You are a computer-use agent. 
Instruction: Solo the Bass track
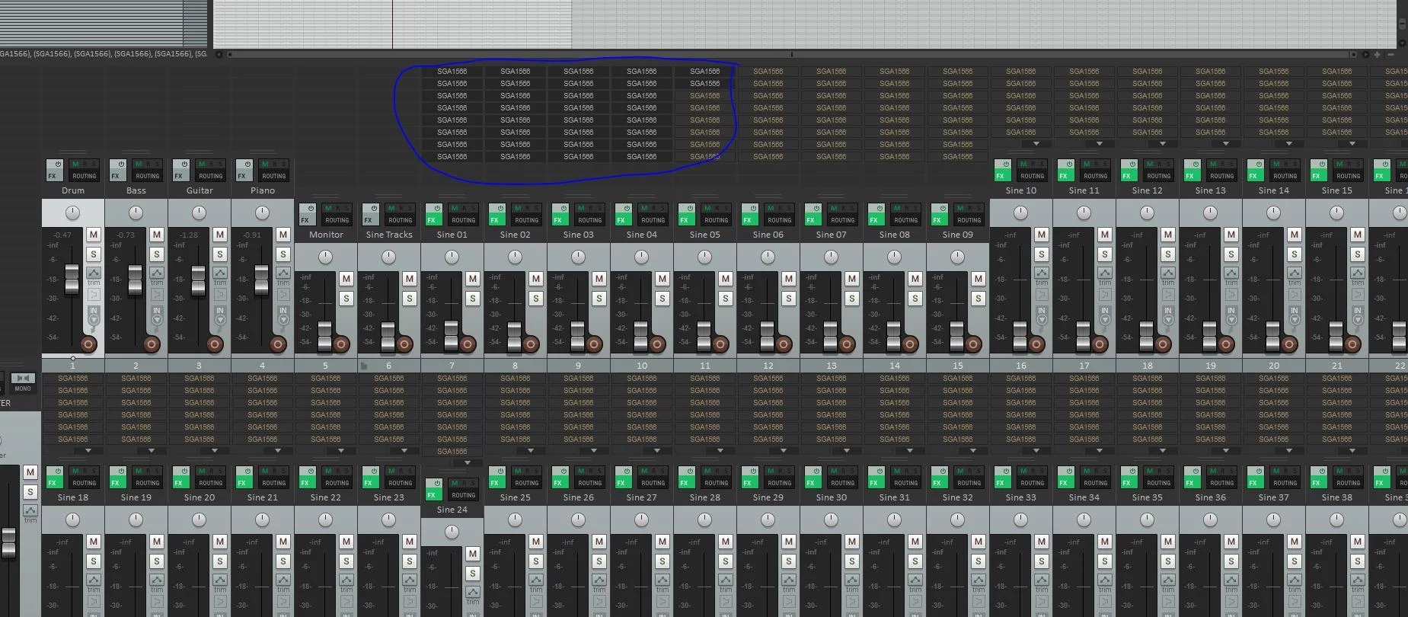tap(157, 254)
